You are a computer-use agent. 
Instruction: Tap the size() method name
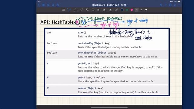(x=82, y=32)
